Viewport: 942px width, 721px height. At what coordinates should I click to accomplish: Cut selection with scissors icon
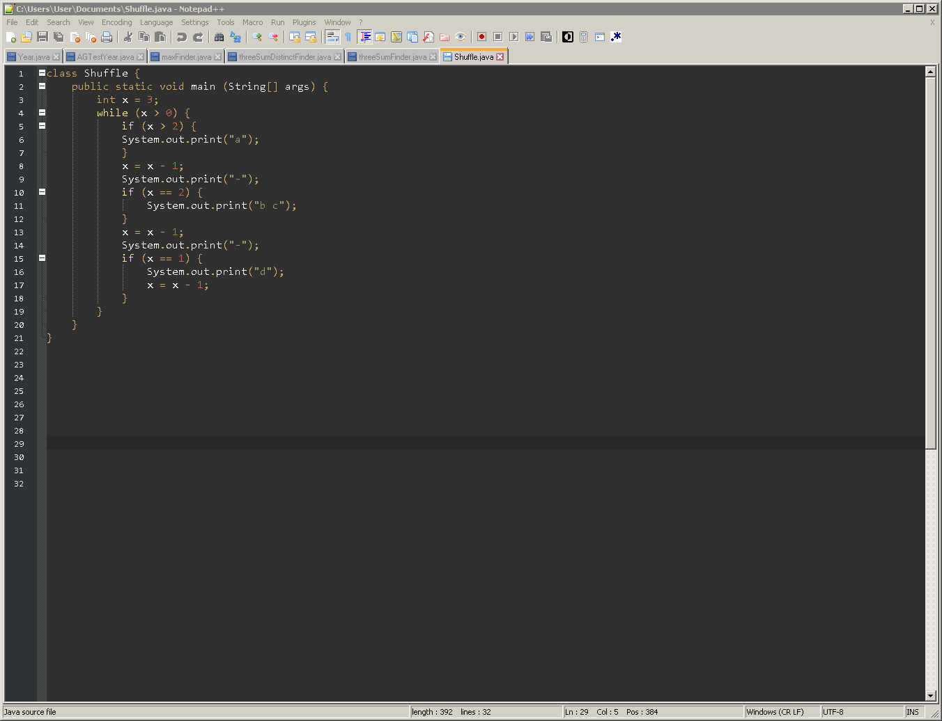pyautogui.click(x=128, y=37)
